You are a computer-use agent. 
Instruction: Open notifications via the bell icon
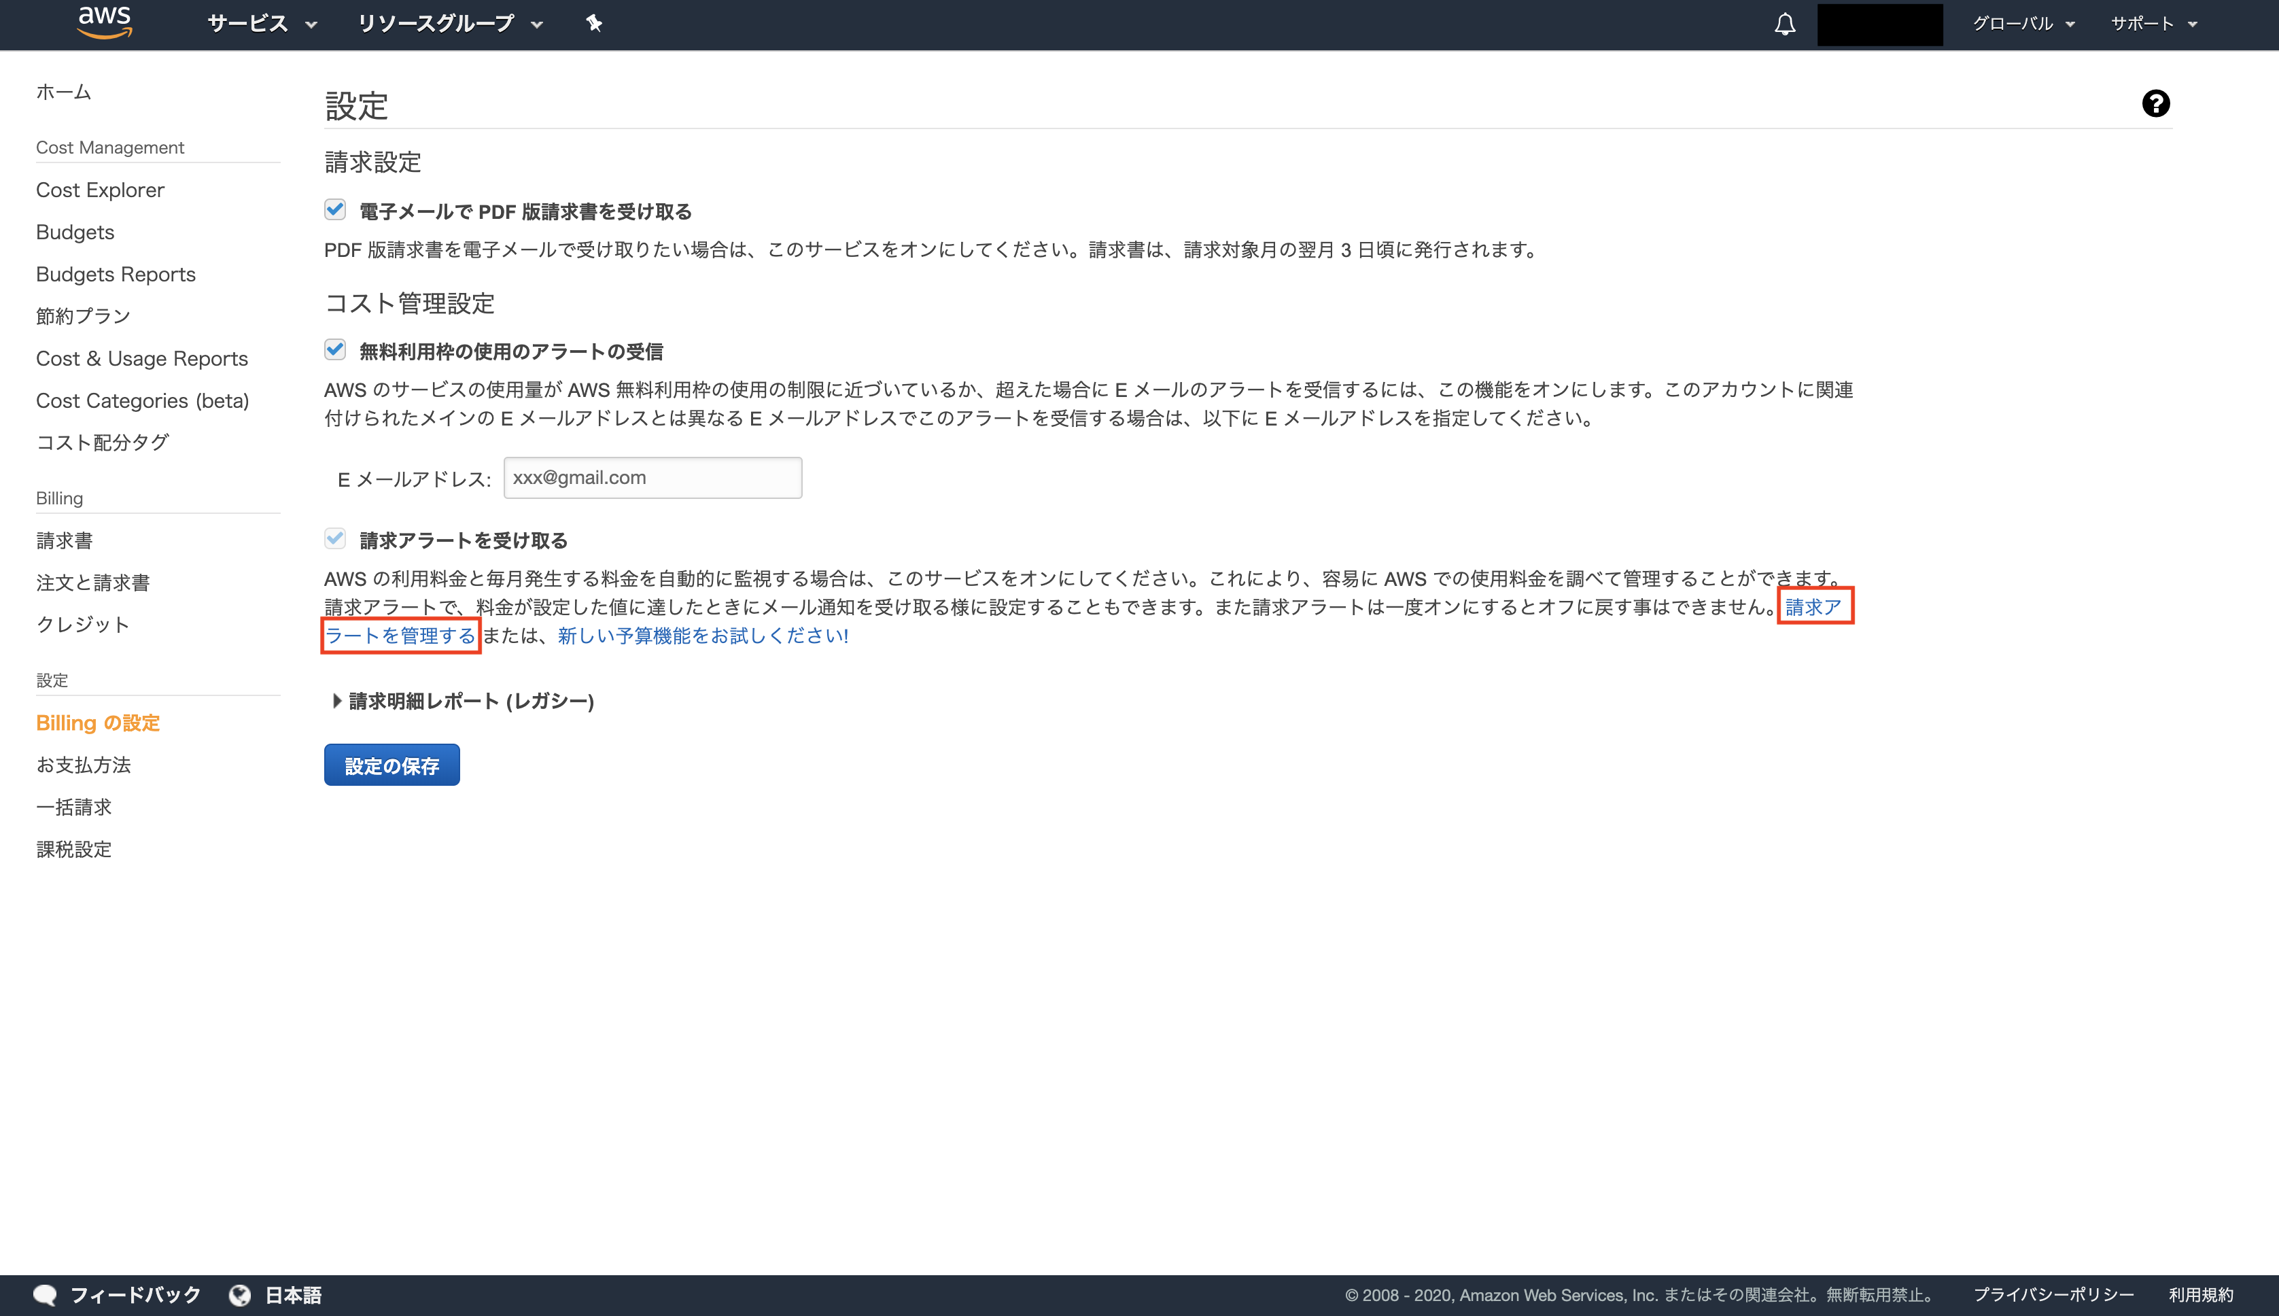pos(1785,24)
